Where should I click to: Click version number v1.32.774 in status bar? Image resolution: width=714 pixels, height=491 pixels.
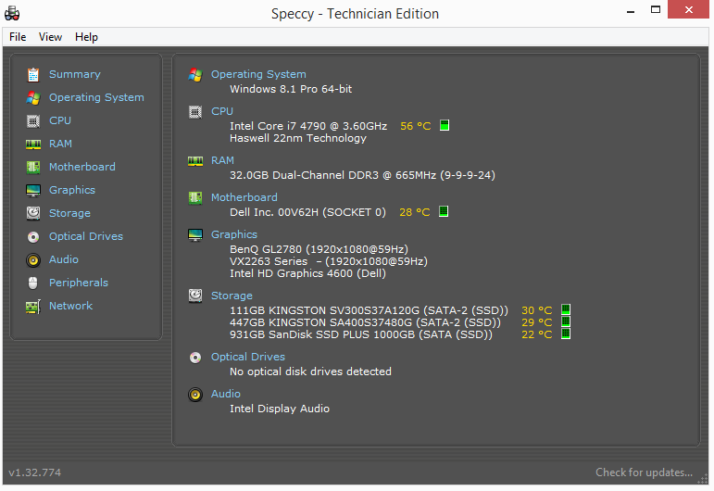pos(34,472)
